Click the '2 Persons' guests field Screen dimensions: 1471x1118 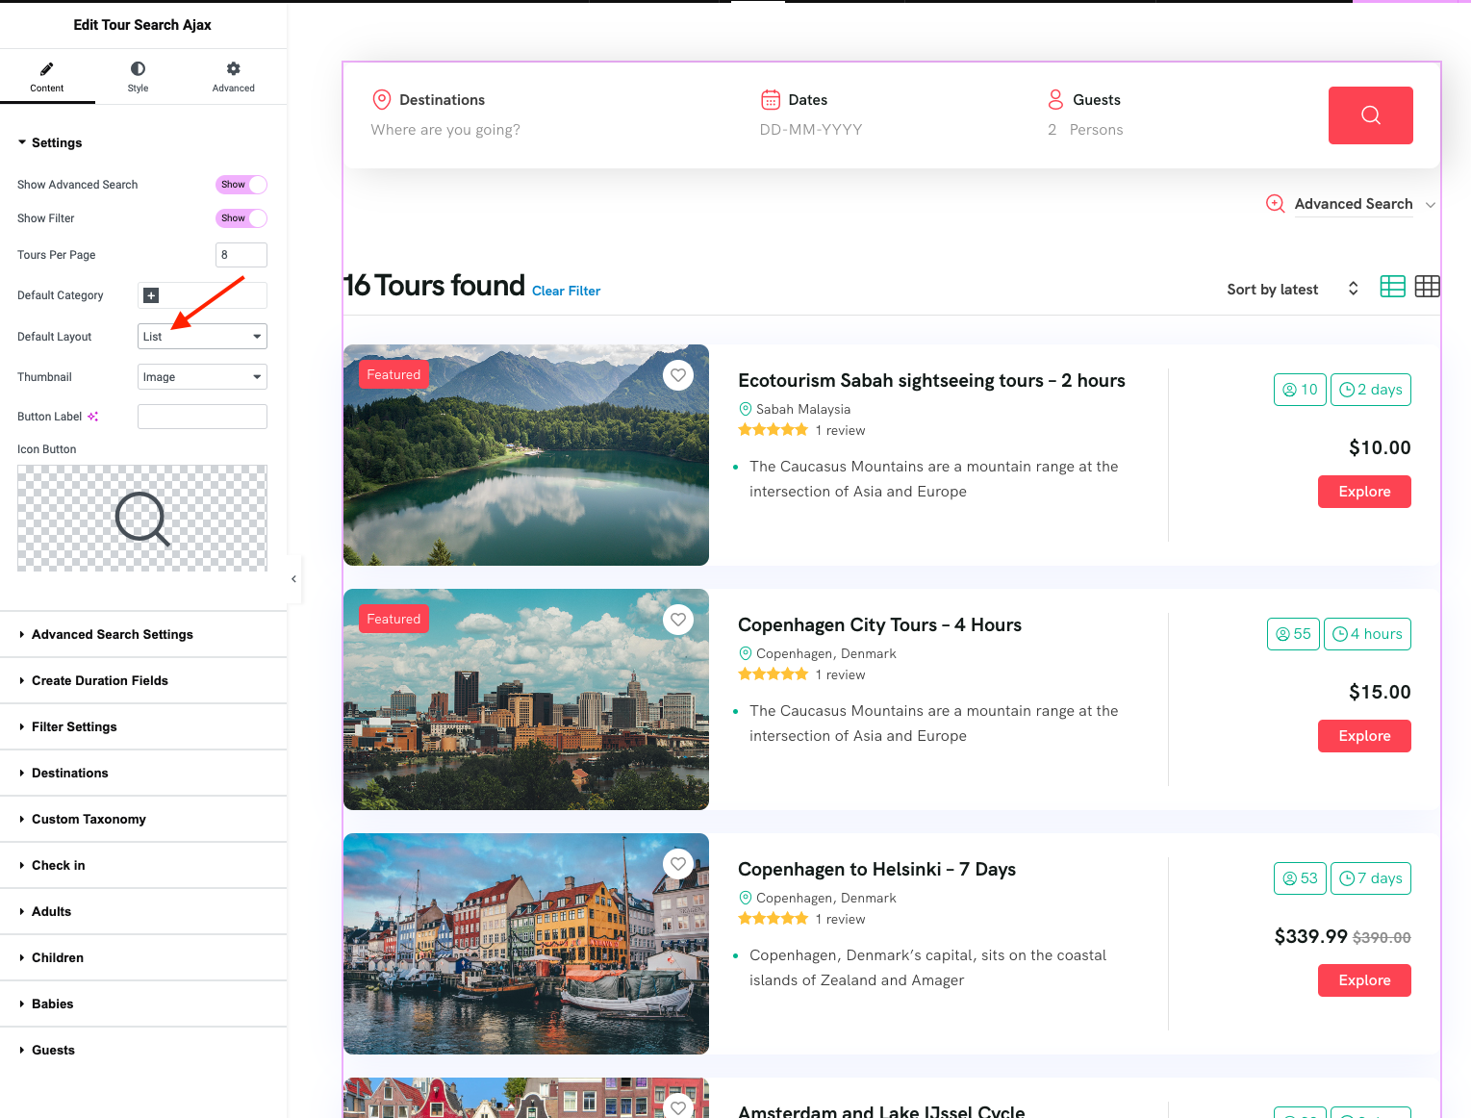(x=1085, y=130)
